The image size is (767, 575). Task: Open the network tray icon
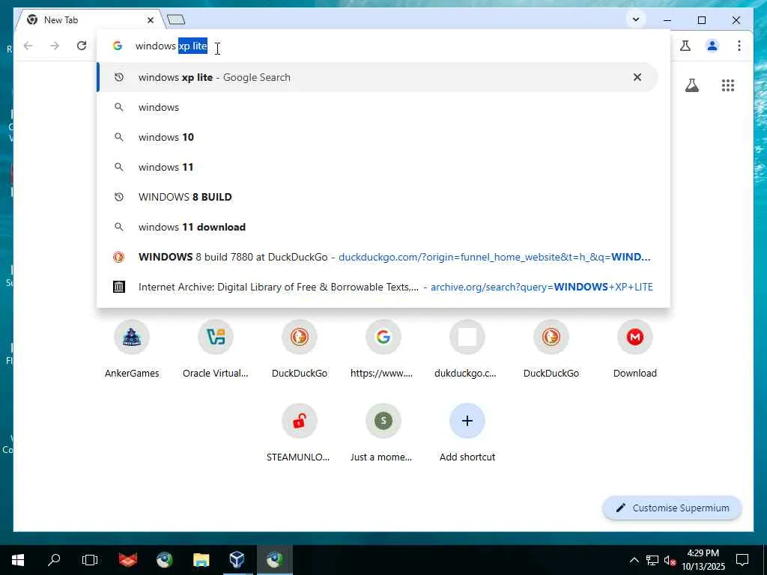[652, 560]
